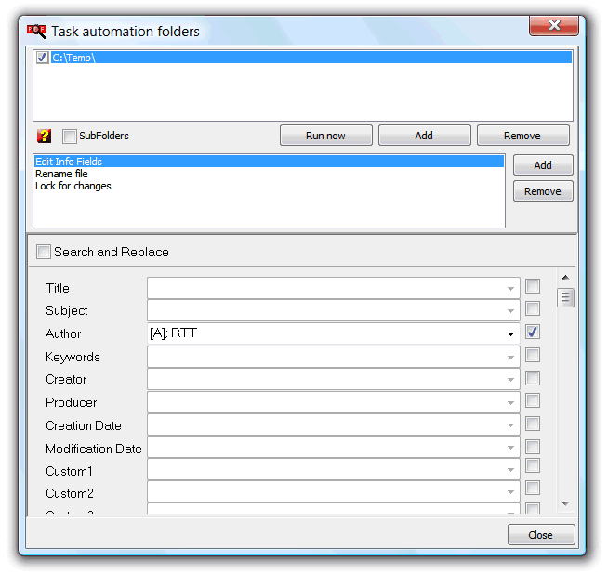The image size is (608, 574).
Task: Click the folder list Remove button
Action: [522, 136]
